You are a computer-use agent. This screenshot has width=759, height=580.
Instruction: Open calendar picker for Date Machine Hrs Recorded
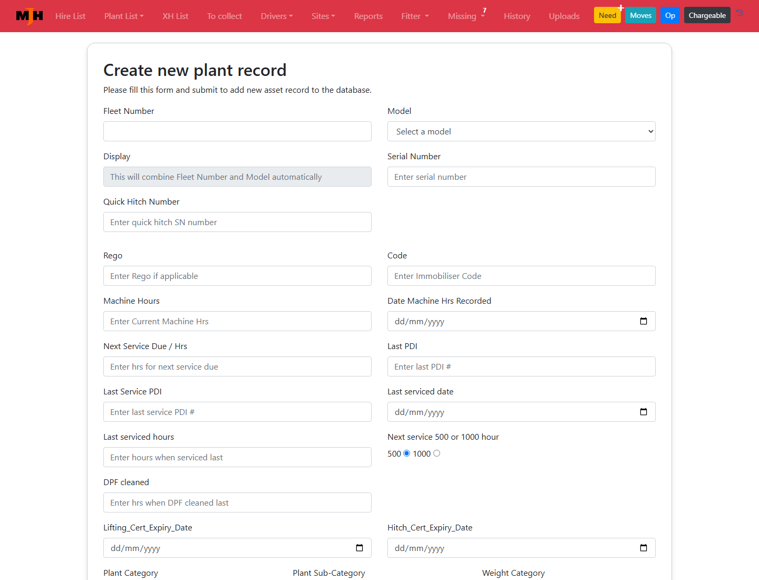click(644, 321)
